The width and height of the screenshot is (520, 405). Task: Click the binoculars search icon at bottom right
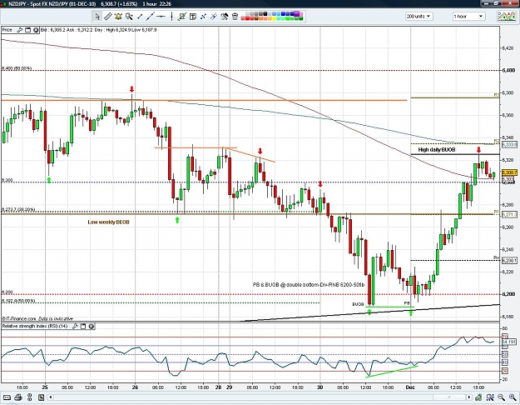pos(490,397)
